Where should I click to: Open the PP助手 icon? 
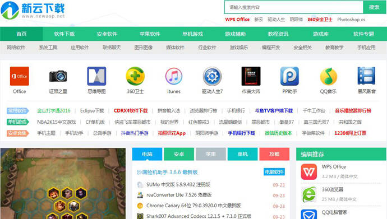[x=289, y=76]
